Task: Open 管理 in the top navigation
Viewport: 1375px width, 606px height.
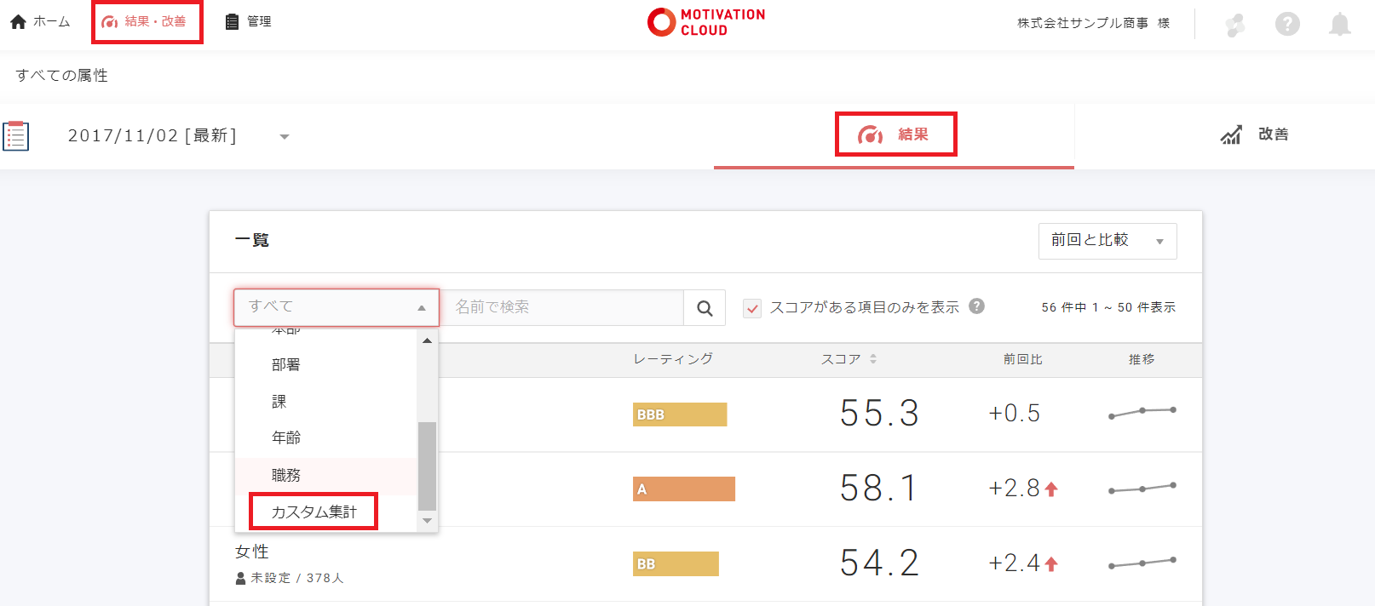Action: [x=248, y=21]
